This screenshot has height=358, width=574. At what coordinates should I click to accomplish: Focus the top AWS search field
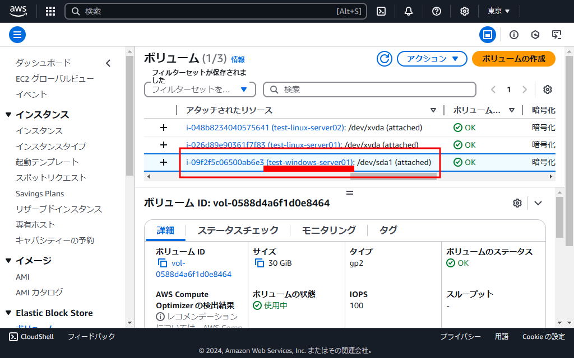click(x=216, y=11)
